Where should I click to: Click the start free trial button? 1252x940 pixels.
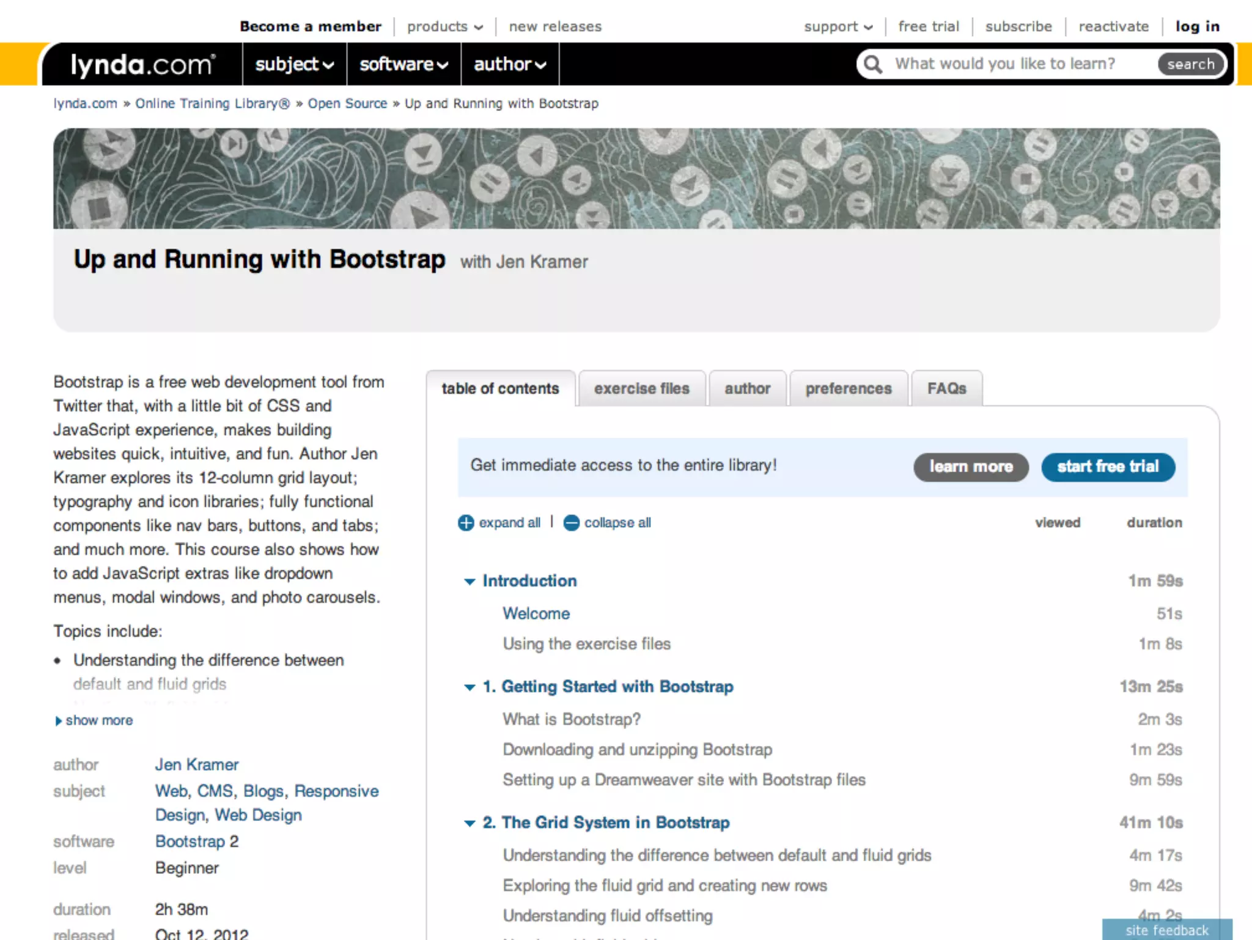pos(1108,467)
